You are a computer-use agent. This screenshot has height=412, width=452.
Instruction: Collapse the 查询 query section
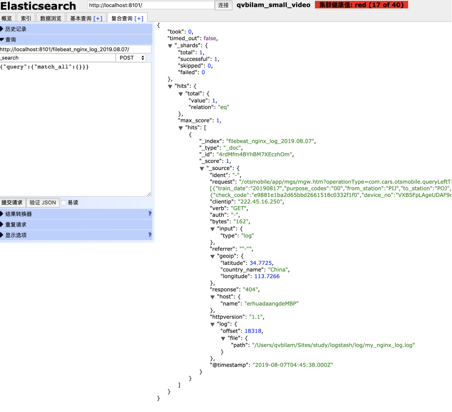76,40
